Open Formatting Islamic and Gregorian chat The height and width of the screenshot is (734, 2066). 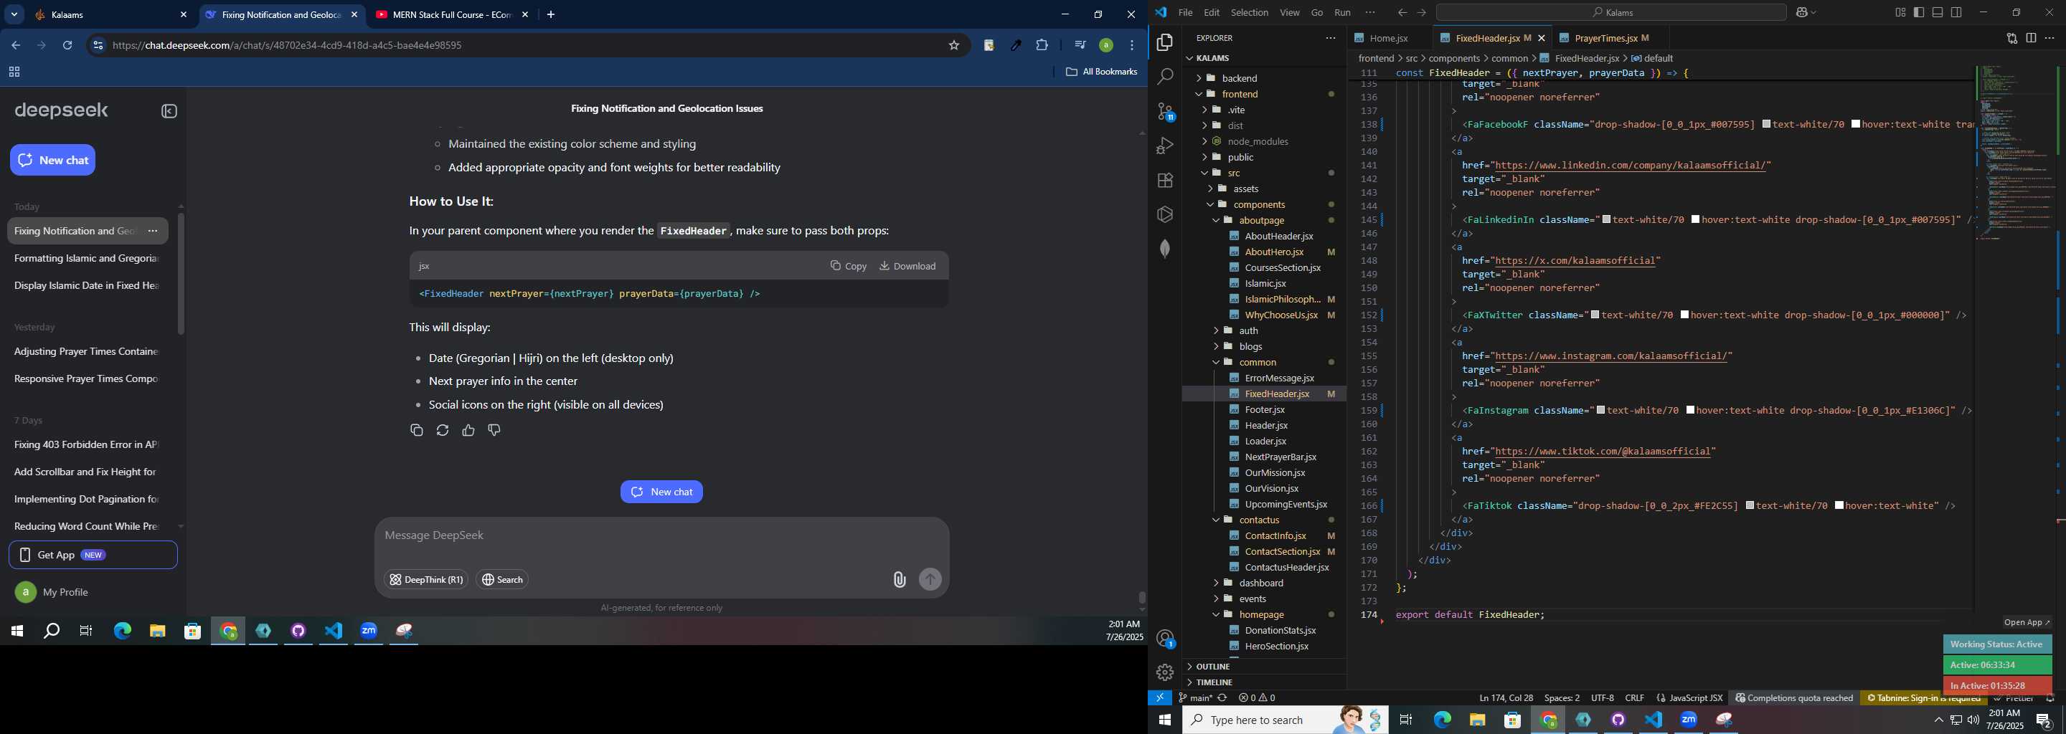pyautogui.click(x=87, y=258)
